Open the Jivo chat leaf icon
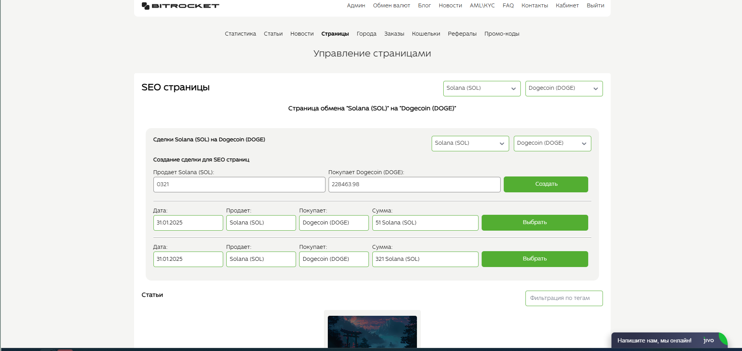Image resolution: width=742 pixels, height=351 pixels. pyautogui.click(x=723, y=339)
